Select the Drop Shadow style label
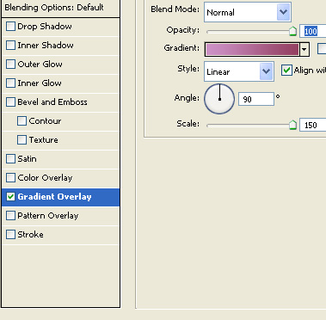The height and width of the screenshot is (320, 326). (45, 27)
